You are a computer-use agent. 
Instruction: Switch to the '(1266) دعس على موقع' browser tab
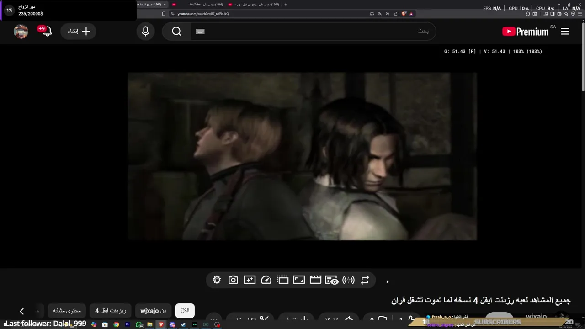(254, 5)
